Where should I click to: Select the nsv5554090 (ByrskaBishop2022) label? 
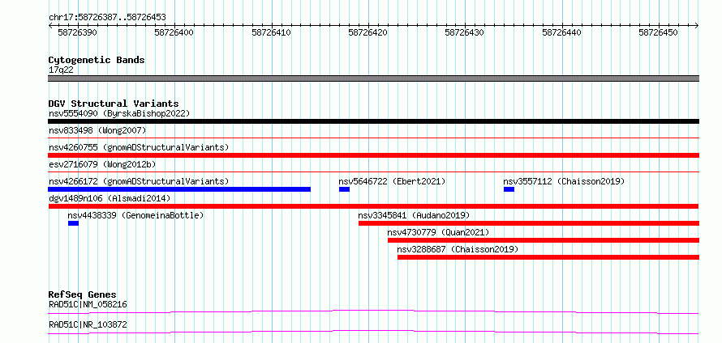pos(119,113)
